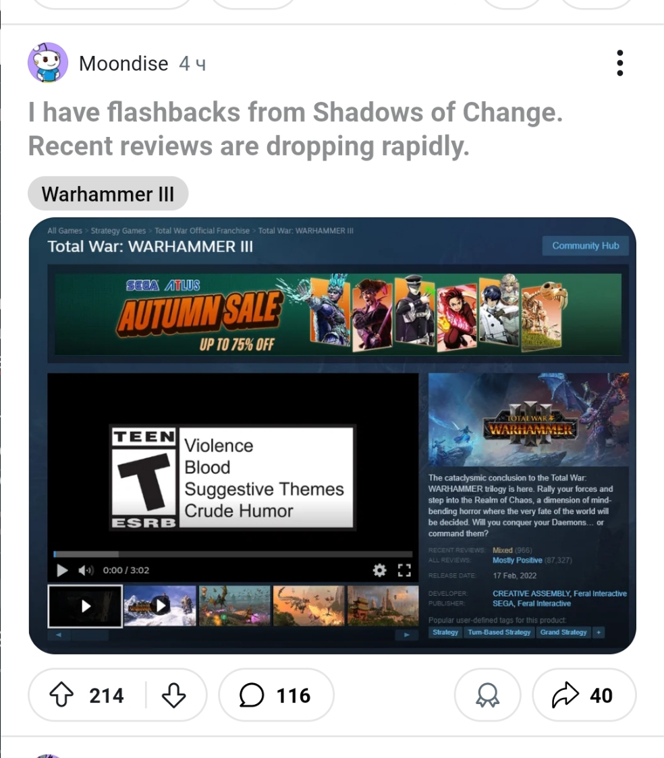This screenshot has height=758, width=664.
Task: Open the dragon screenshot thumbnail
Action: [x=308, y=606]
